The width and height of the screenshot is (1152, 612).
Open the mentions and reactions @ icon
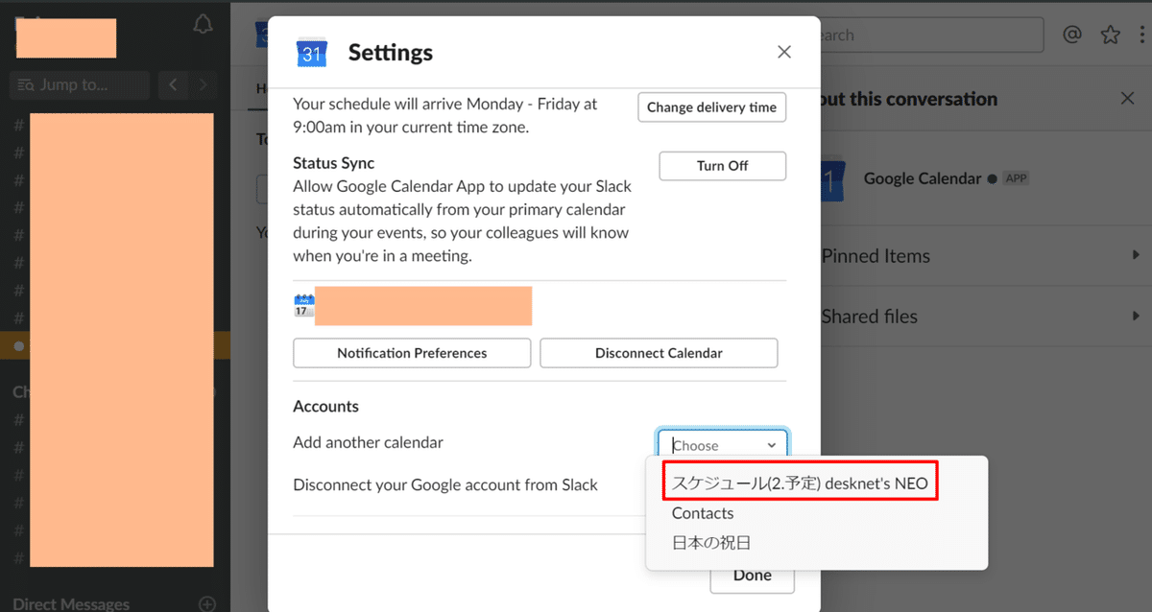[1072, 35]
